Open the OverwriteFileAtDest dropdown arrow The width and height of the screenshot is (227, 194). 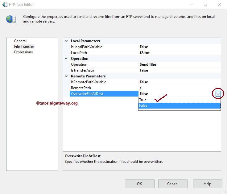(x=218, y=94)
